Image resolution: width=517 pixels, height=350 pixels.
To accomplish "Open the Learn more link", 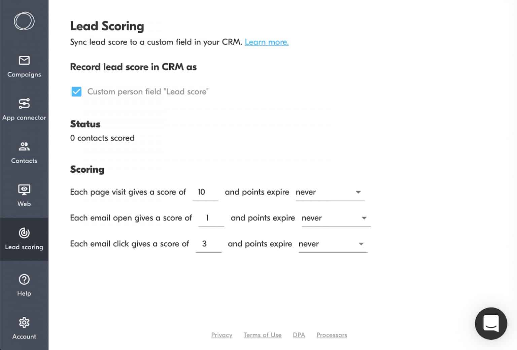I will (x=267, y=42).
